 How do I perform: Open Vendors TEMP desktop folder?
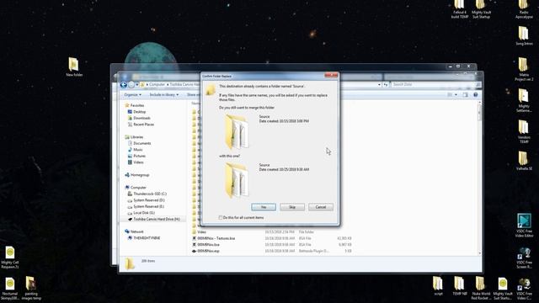pyautogui.click(x=524, y=131)
